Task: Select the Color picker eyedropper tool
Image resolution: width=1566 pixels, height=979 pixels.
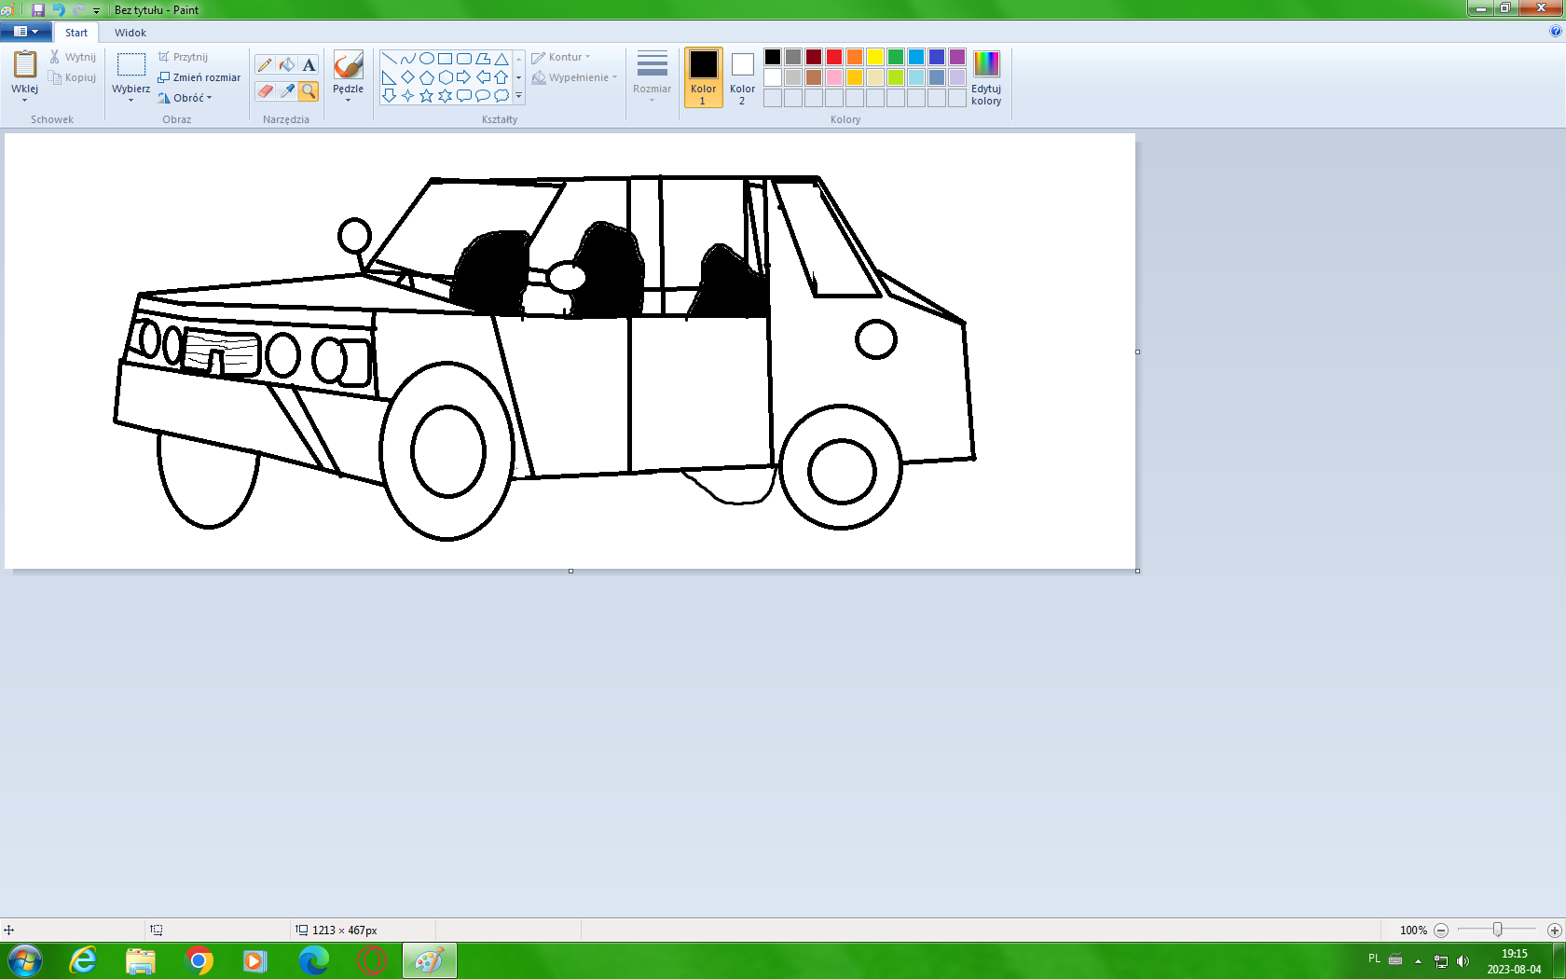Action: [287, 91]
